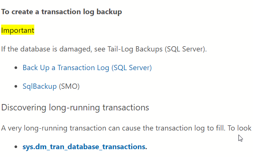Click the "(SMO)" text beside SqlBackup

click(69, 87)
